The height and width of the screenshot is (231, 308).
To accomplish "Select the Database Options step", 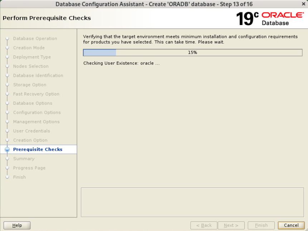I will 33,103.
